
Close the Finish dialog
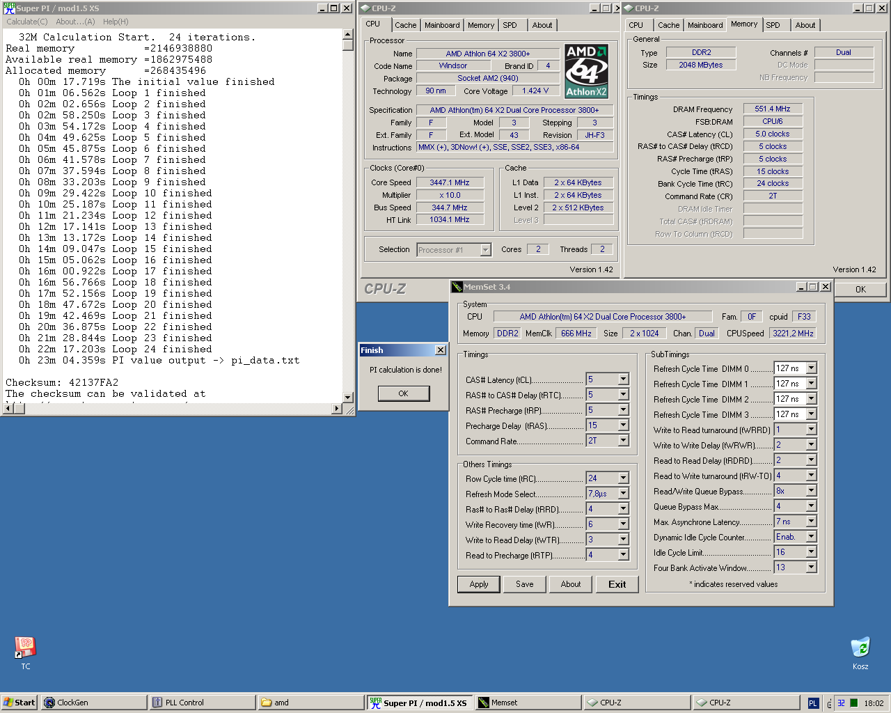click(x=440, y=350)
